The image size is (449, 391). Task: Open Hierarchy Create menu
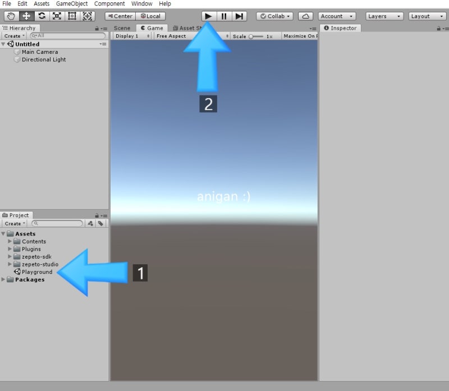(x=14, y=36)
